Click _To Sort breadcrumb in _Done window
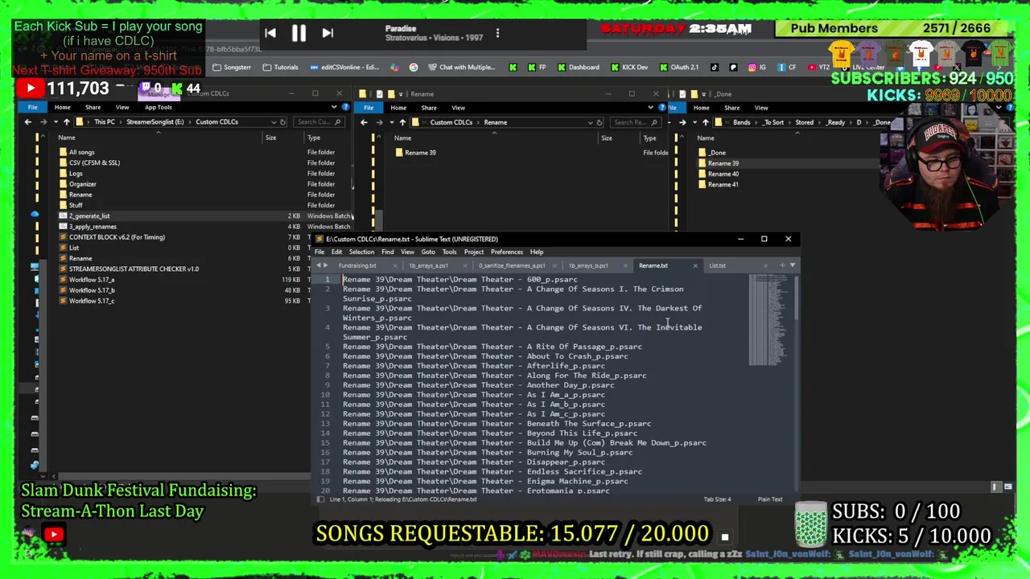 pos(773,122)
